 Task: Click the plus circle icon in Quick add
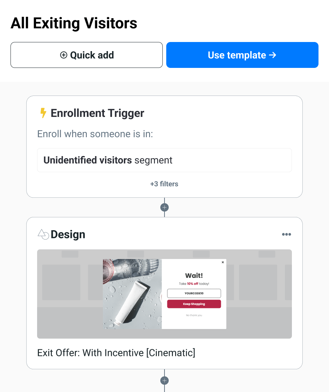pyautogui.click(x=64, y=55)
